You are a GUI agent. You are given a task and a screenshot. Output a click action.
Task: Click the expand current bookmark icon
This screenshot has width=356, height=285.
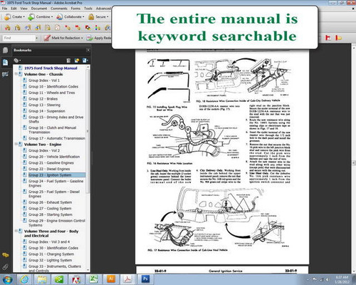(85, 61)
